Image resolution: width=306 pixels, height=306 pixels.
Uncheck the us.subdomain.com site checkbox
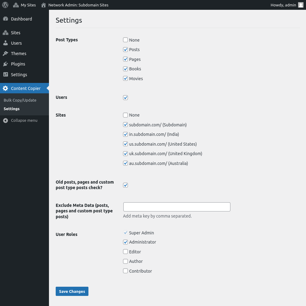click(125, 144)
